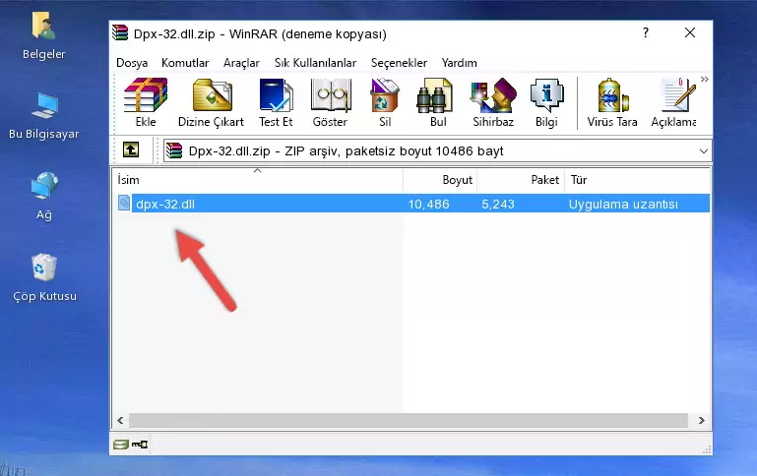Open the Belgeler desktop icon
The image size is (757, 476).
44,26
